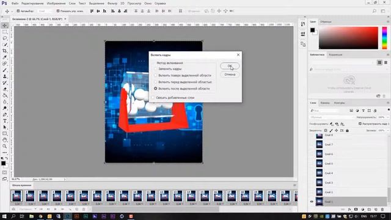Toggle the 'Распространить кадр 1' checkbox
The width and height of the screenshot is (391, 220).
click(360, 123)
